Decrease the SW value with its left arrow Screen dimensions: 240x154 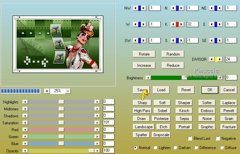pyautogui.click(x=136, y=40)
